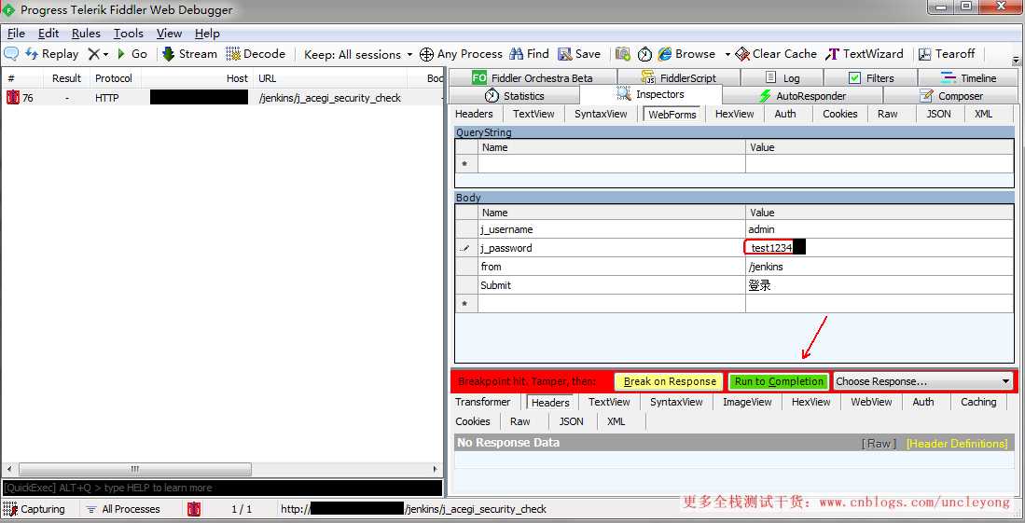
Task: Open the Tools menu
Action: pyautogui.click(x=128, y=34)
